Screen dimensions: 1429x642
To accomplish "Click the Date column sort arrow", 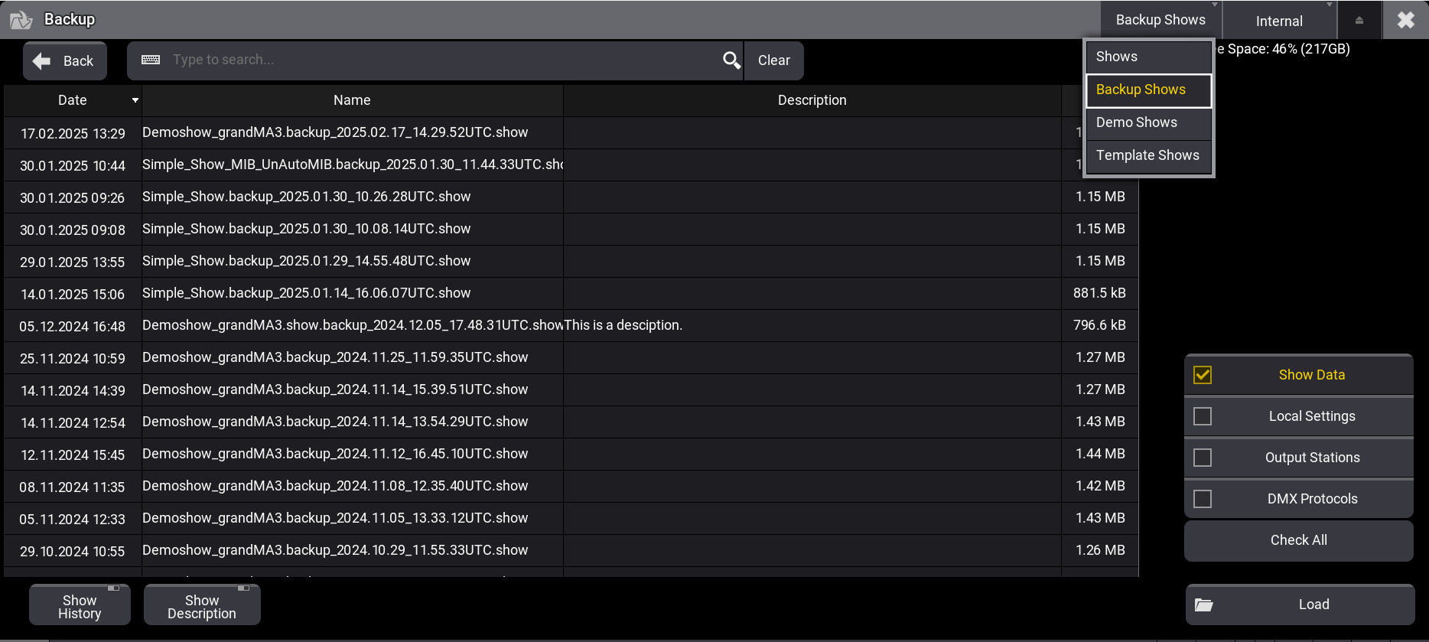I will [135, 100].
